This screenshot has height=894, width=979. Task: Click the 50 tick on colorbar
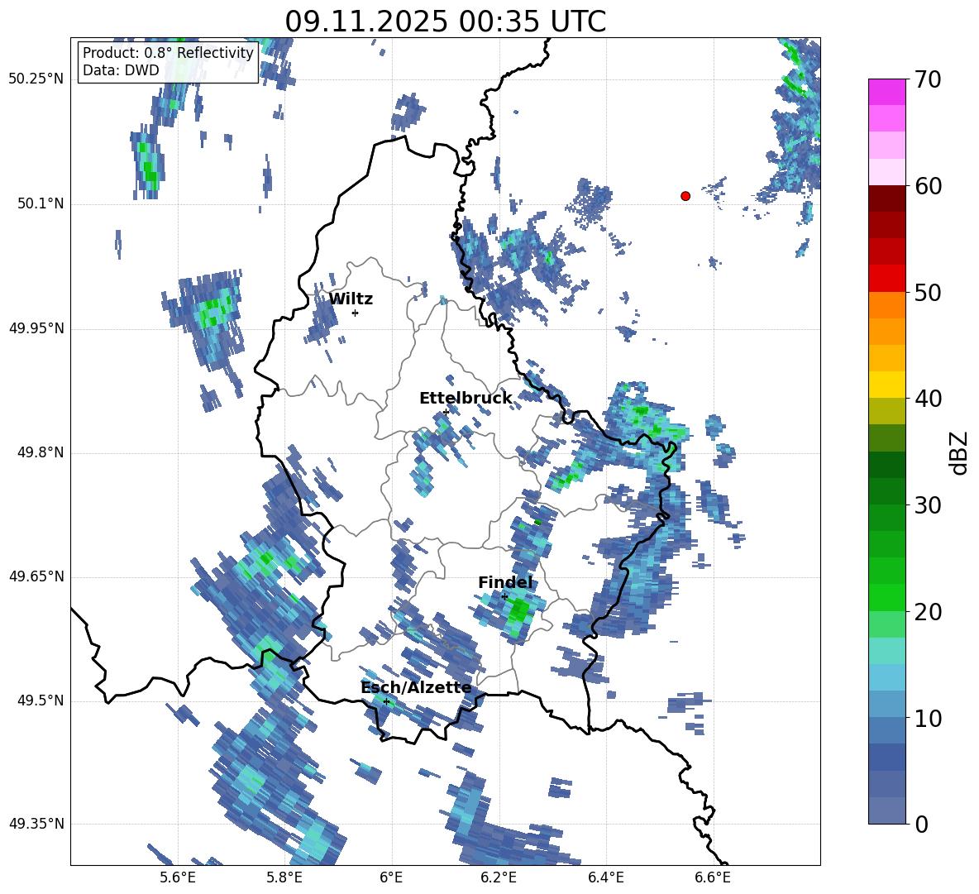coord(927,293)
